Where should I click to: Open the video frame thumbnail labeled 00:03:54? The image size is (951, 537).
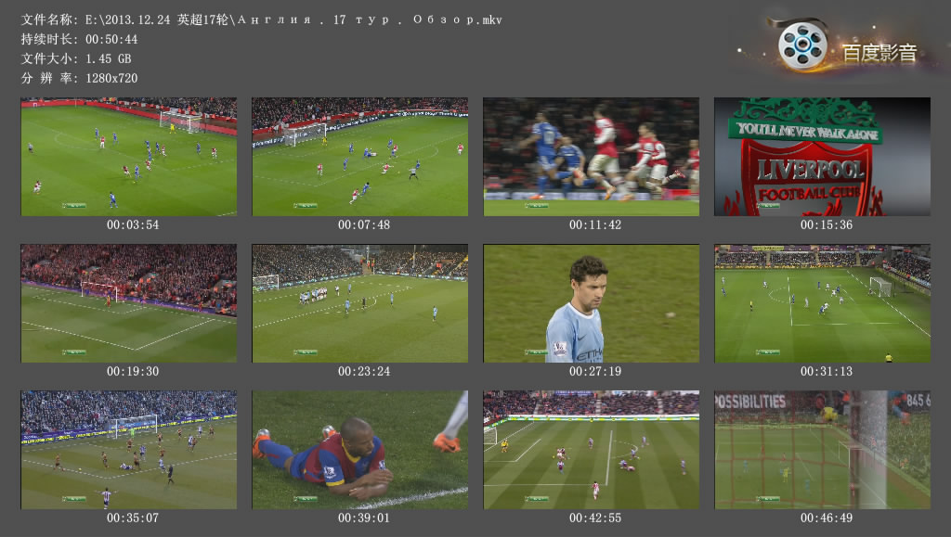coord(128,157)
